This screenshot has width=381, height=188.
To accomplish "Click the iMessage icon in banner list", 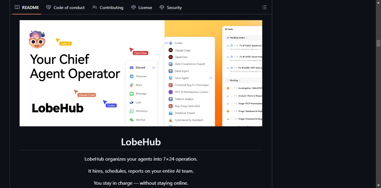I will click(132, 94).
